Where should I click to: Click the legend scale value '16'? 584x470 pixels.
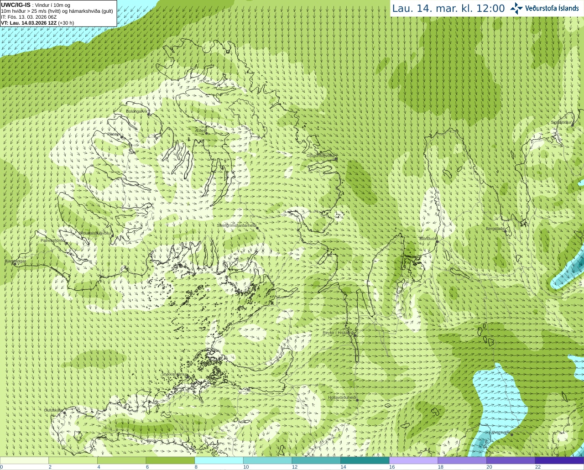click(392, 467)
